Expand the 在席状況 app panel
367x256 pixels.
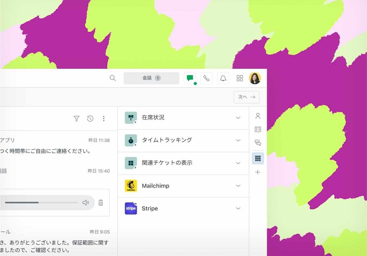(x=183, y=118)
